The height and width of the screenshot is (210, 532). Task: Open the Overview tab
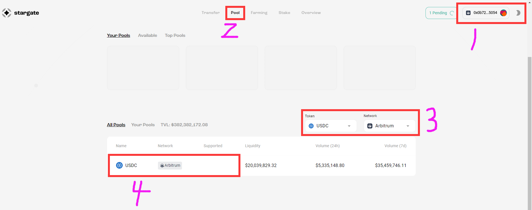point(311,13)
